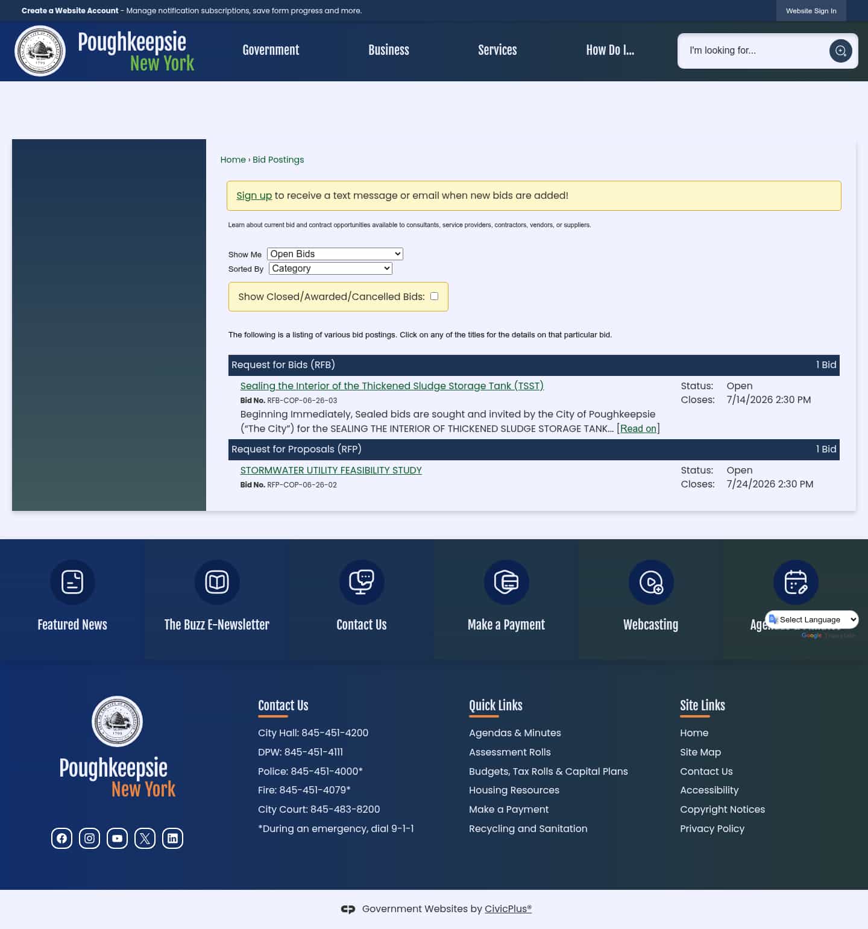The height and width of the screenshot is (929, 868).
Task: Click the footer city seal logo
Action: pos(117,721)
